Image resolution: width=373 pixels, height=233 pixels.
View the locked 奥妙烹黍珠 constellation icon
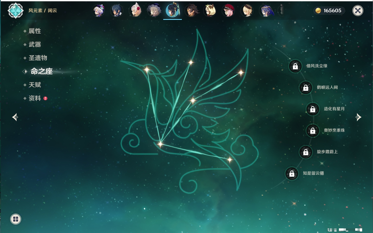click(313, 131)
